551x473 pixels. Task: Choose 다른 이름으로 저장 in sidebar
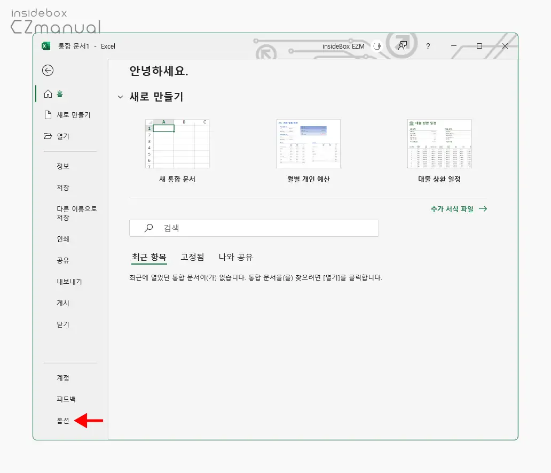(x=76, y=213)
